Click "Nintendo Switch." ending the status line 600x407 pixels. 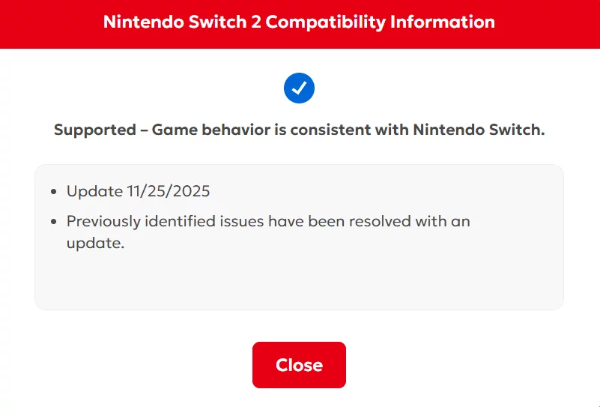pos(479,130)
